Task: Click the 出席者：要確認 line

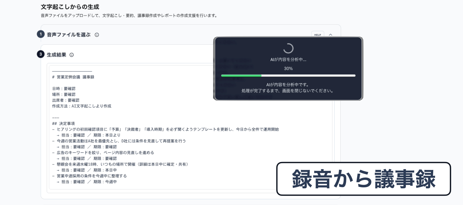Action: click(x=66, y=100)
